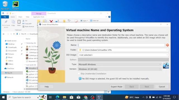Open Google Chrome from the taskbar
The image size is (179, 100).
pyautogui.click(x=85, y=97)
